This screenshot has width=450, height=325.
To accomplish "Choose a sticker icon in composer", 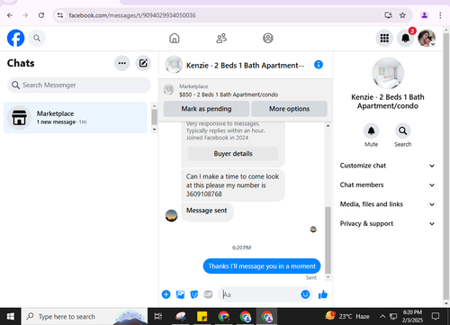I will (x=194, y=294).
